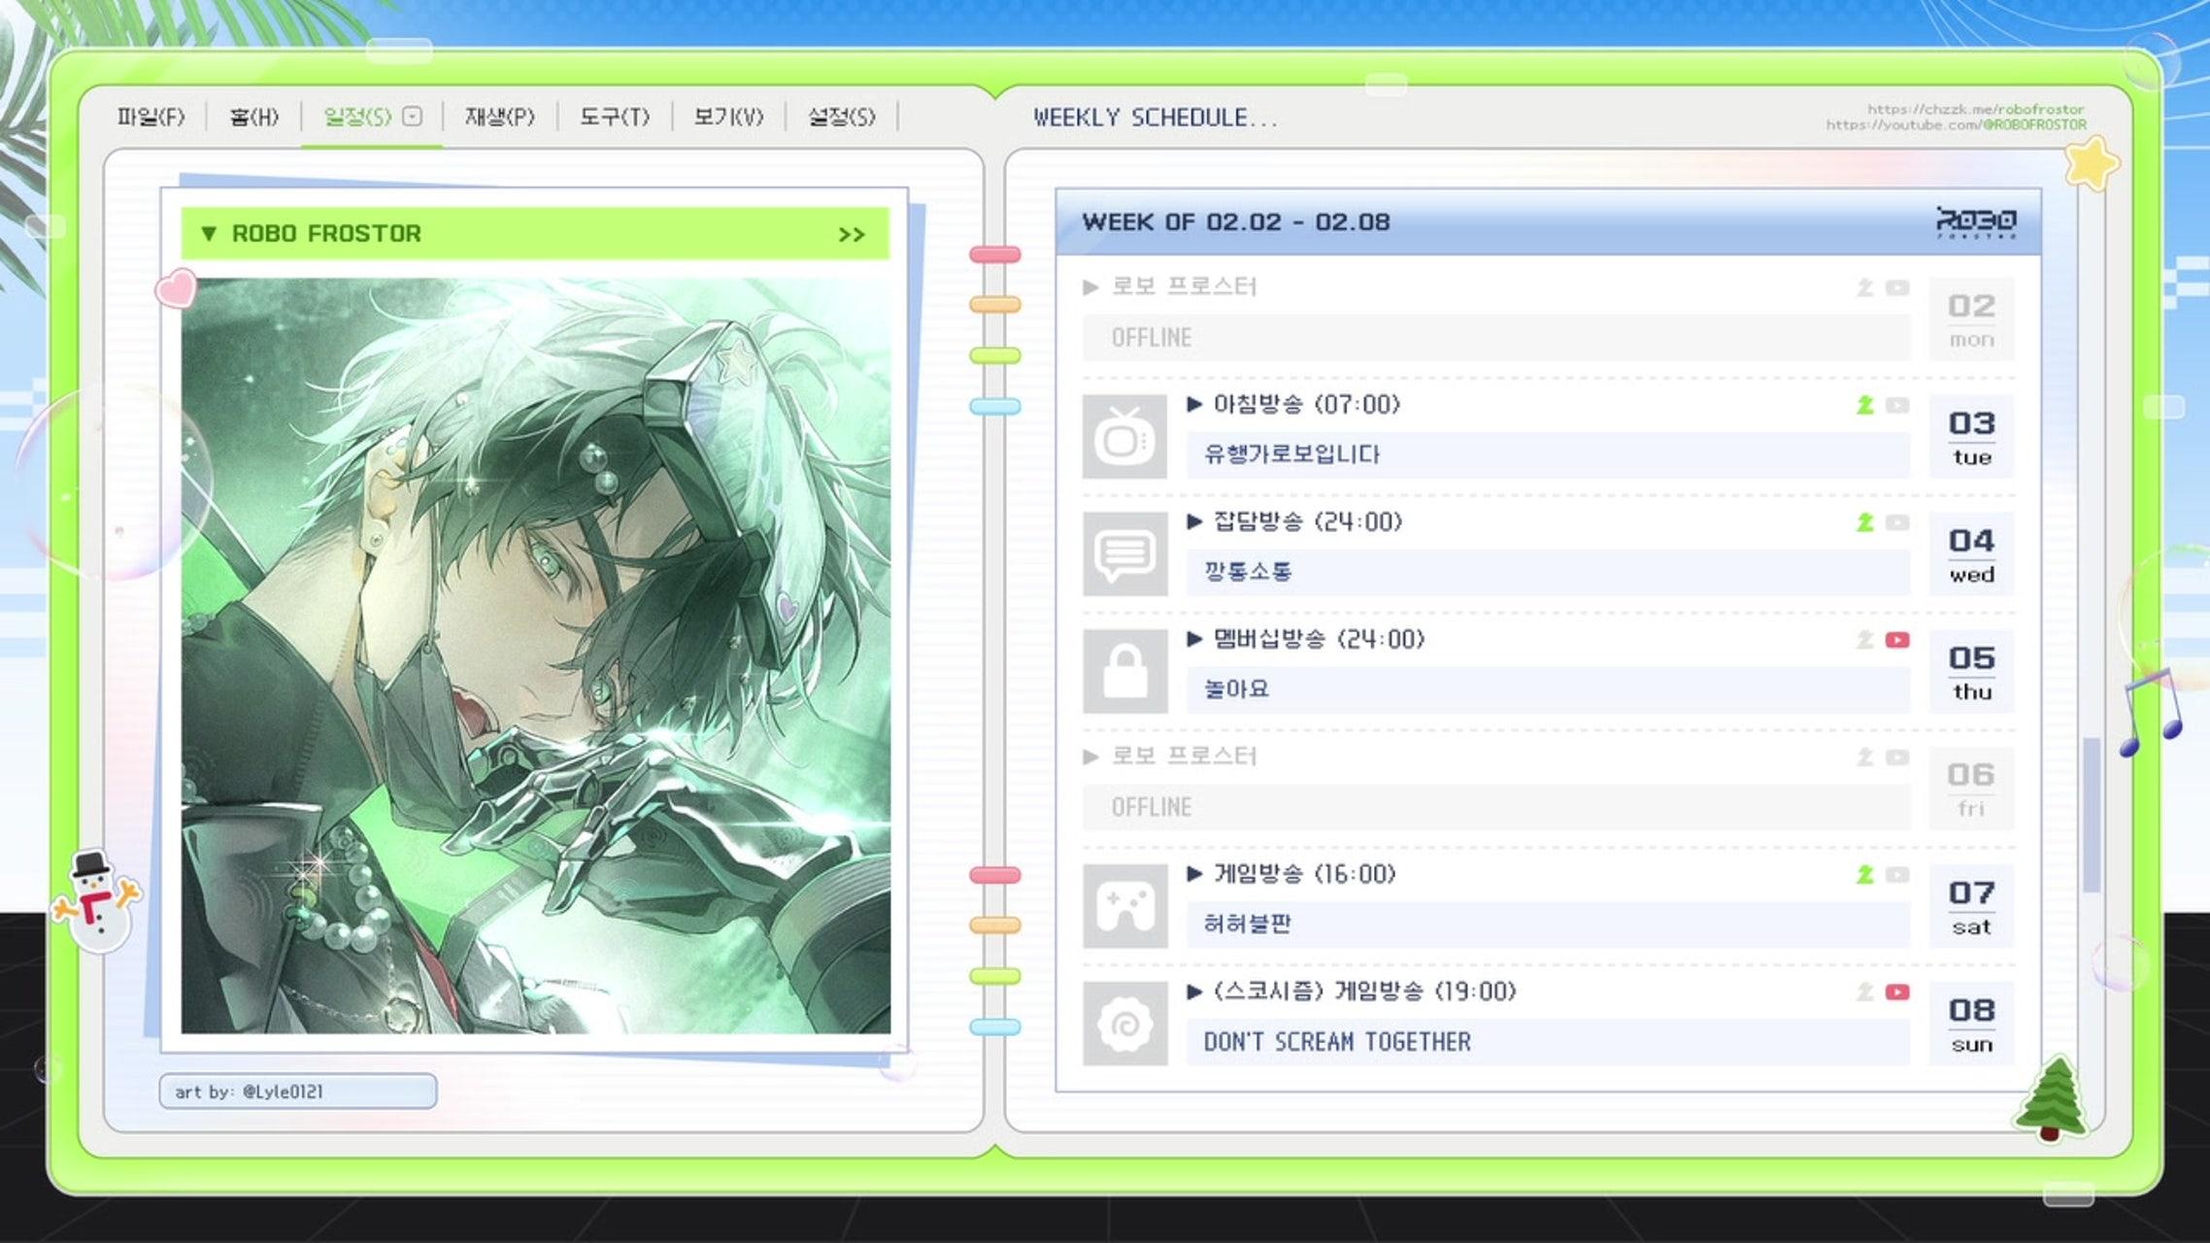Open the chzzk.me/robofrostor link

(1975, 109)
